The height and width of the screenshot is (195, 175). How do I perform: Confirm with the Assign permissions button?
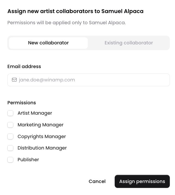pyautogui.click(x=142, y=181)
